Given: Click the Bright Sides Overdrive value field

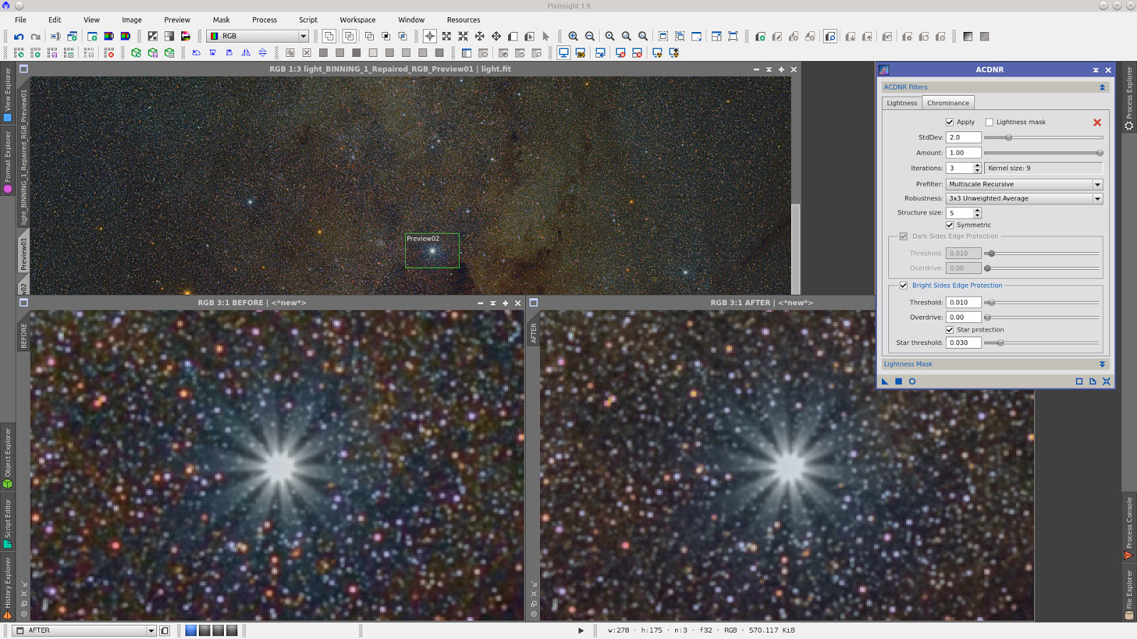Looking at the screenshot, I should pos(964,317).
